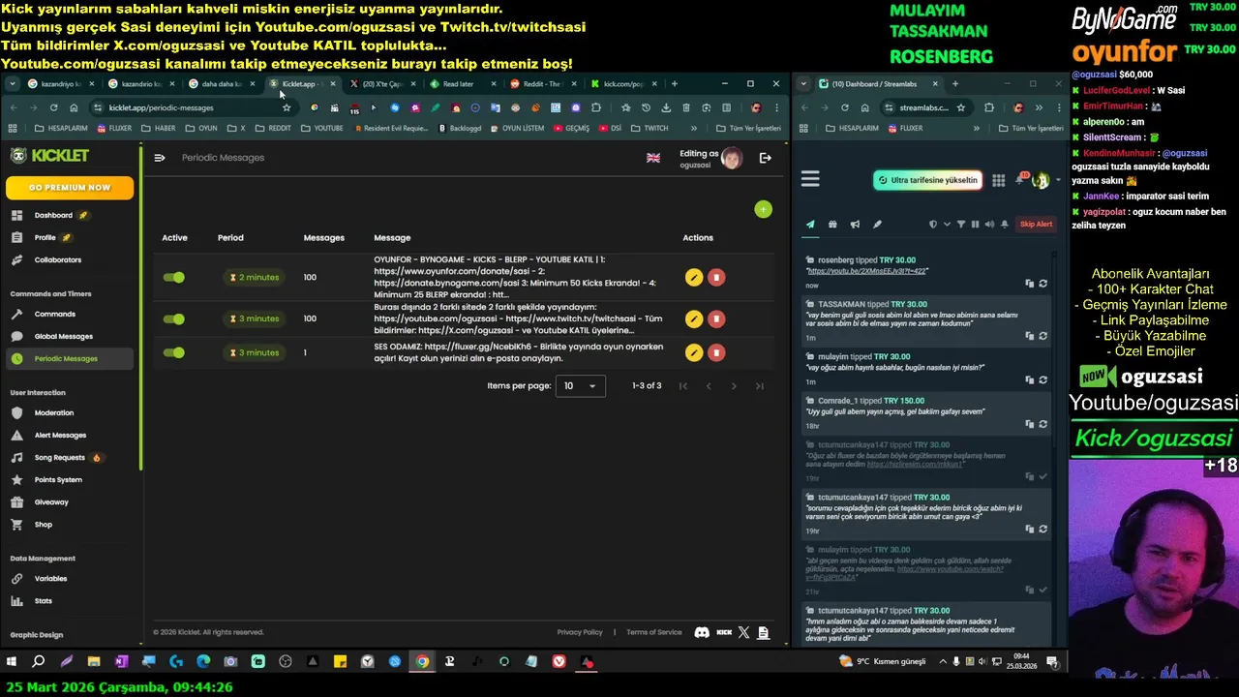This screenshot has height=697, width=1239.
Task: Bookmark kicklet.app page with star icon
Action: (286, 107)
